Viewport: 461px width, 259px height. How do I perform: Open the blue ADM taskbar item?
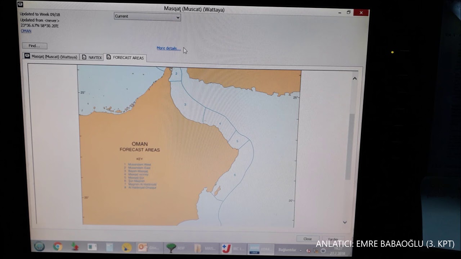(x=261, y=249)
